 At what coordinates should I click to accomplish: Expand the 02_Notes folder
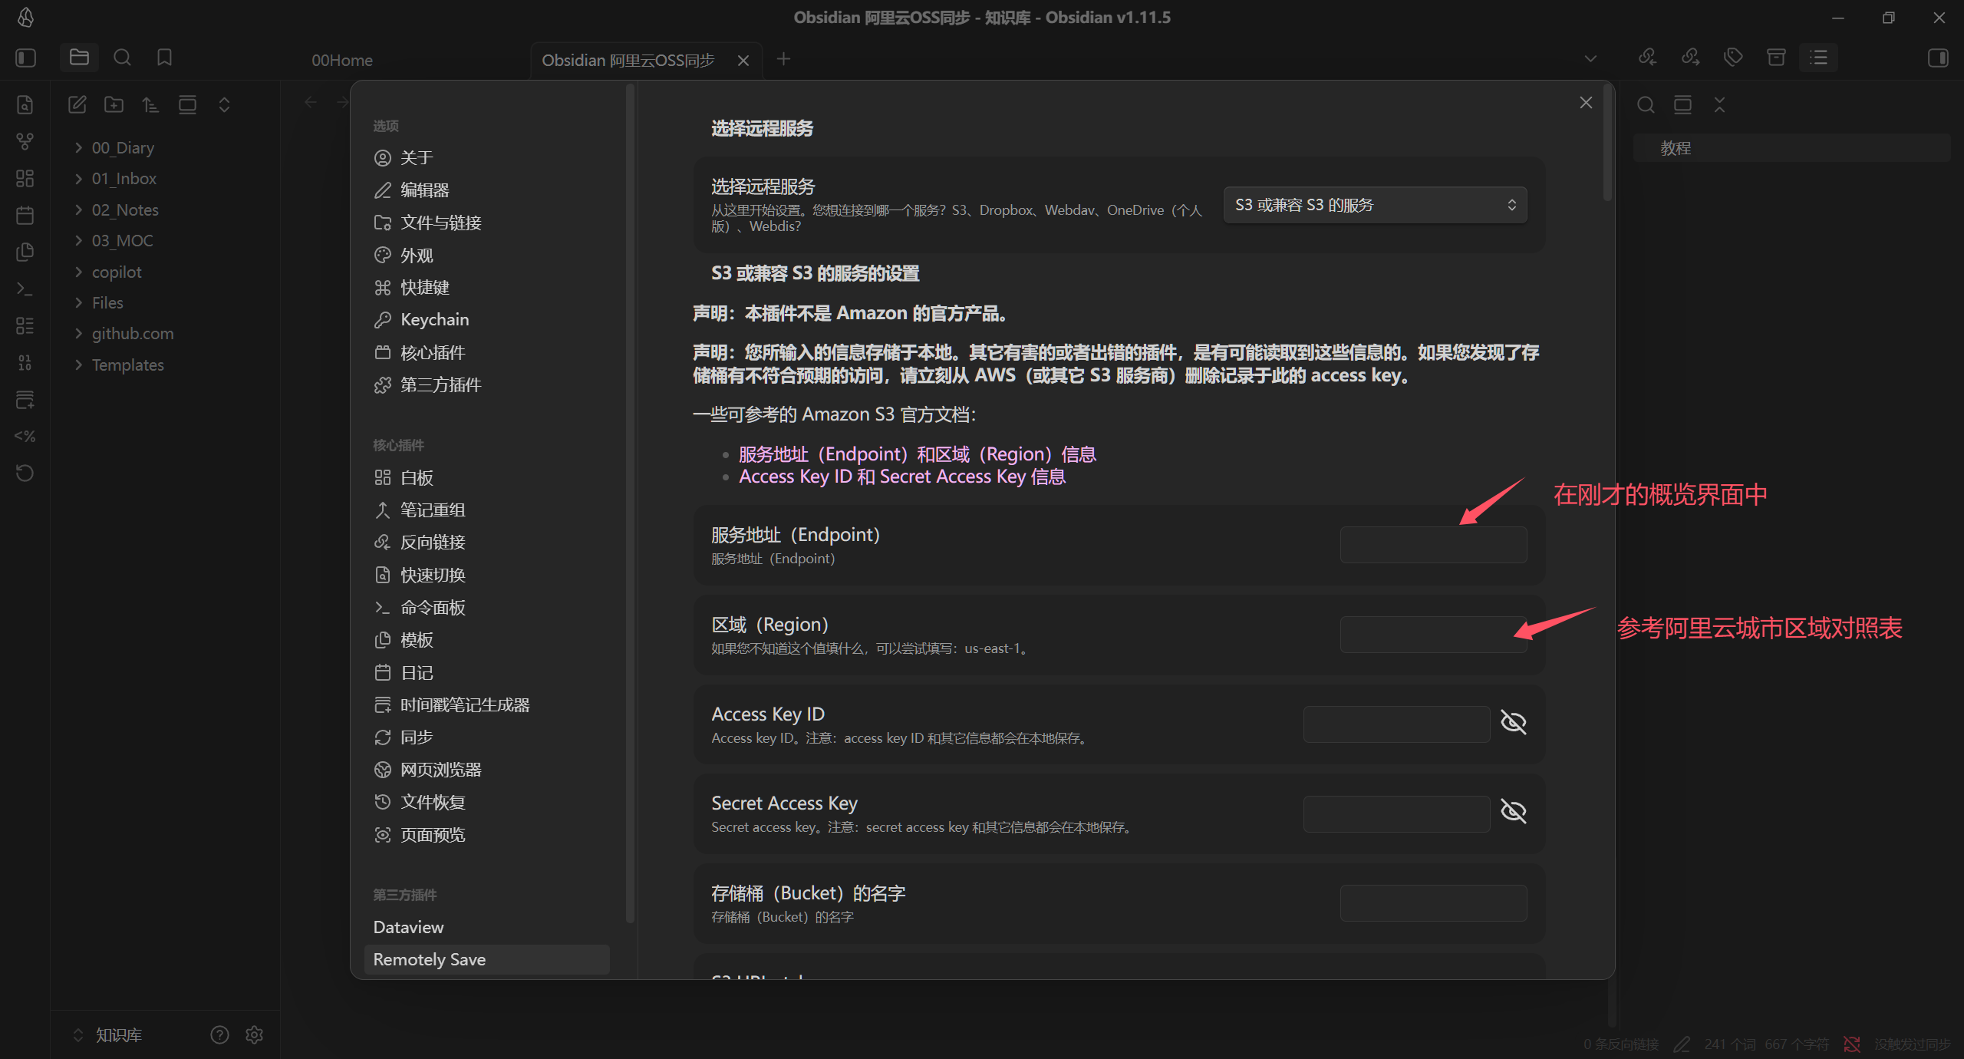click(x=78, y=209)
